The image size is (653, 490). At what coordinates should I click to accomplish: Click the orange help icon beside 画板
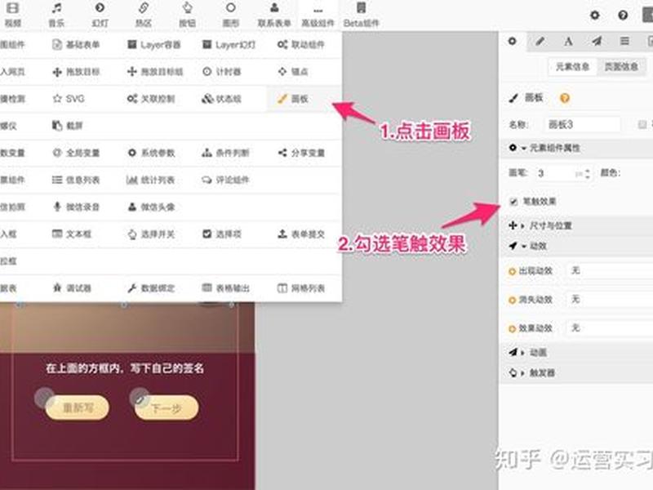[x=564, y=98]
